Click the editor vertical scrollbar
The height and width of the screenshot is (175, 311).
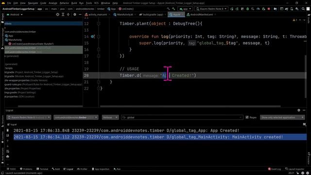pyautogui.click(x=306, y=76)
